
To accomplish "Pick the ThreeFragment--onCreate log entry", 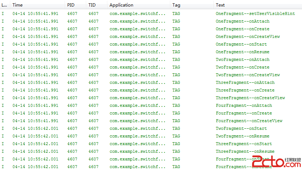I will tap(245, 90).
